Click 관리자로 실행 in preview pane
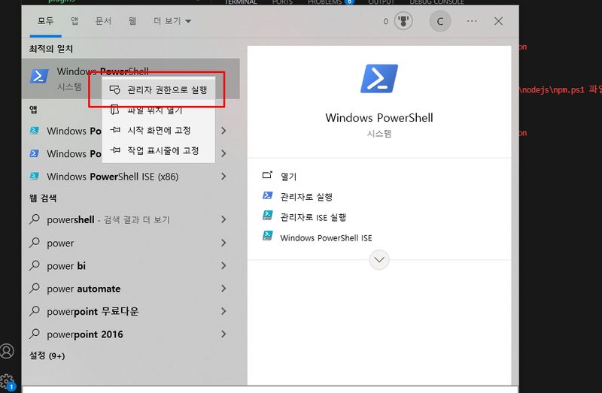The height and width of the screenshot is (393, 602). tap(306, 197)
